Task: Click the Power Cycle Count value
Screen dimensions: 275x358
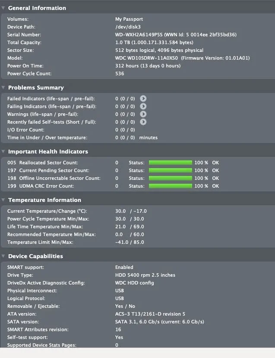Action: coord(120,74)
